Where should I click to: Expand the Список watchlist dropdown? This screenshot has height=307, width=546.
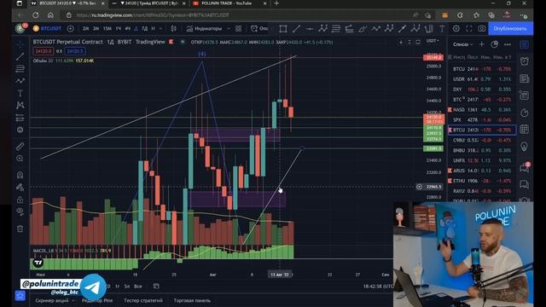(x=462, y=44)
